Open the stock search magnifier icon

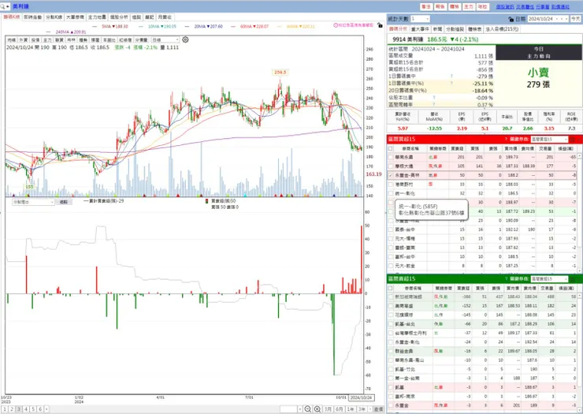point(2,6)
